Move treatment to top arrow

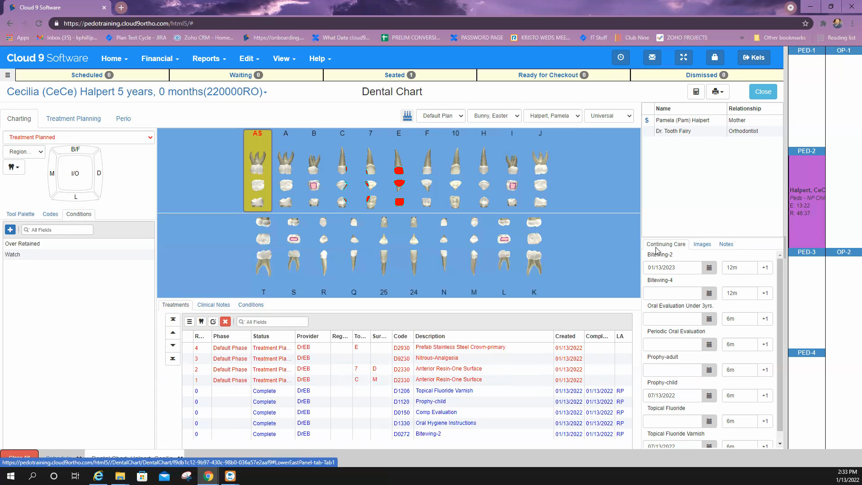(x=173, y=319)
